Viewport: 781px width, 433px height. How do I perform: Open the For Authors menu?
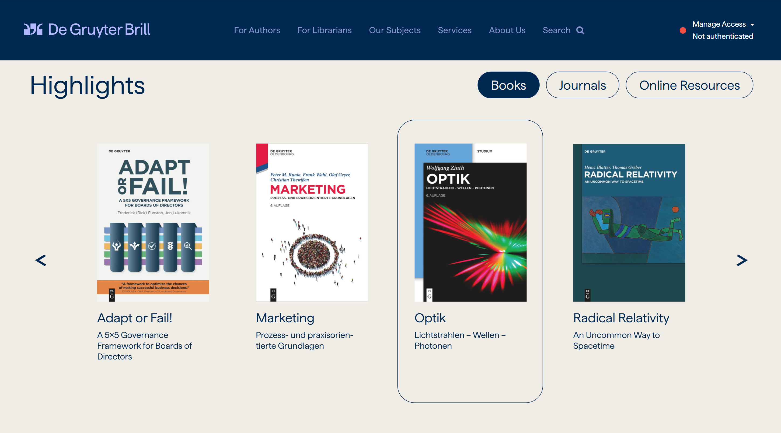(x=257, y=30)
